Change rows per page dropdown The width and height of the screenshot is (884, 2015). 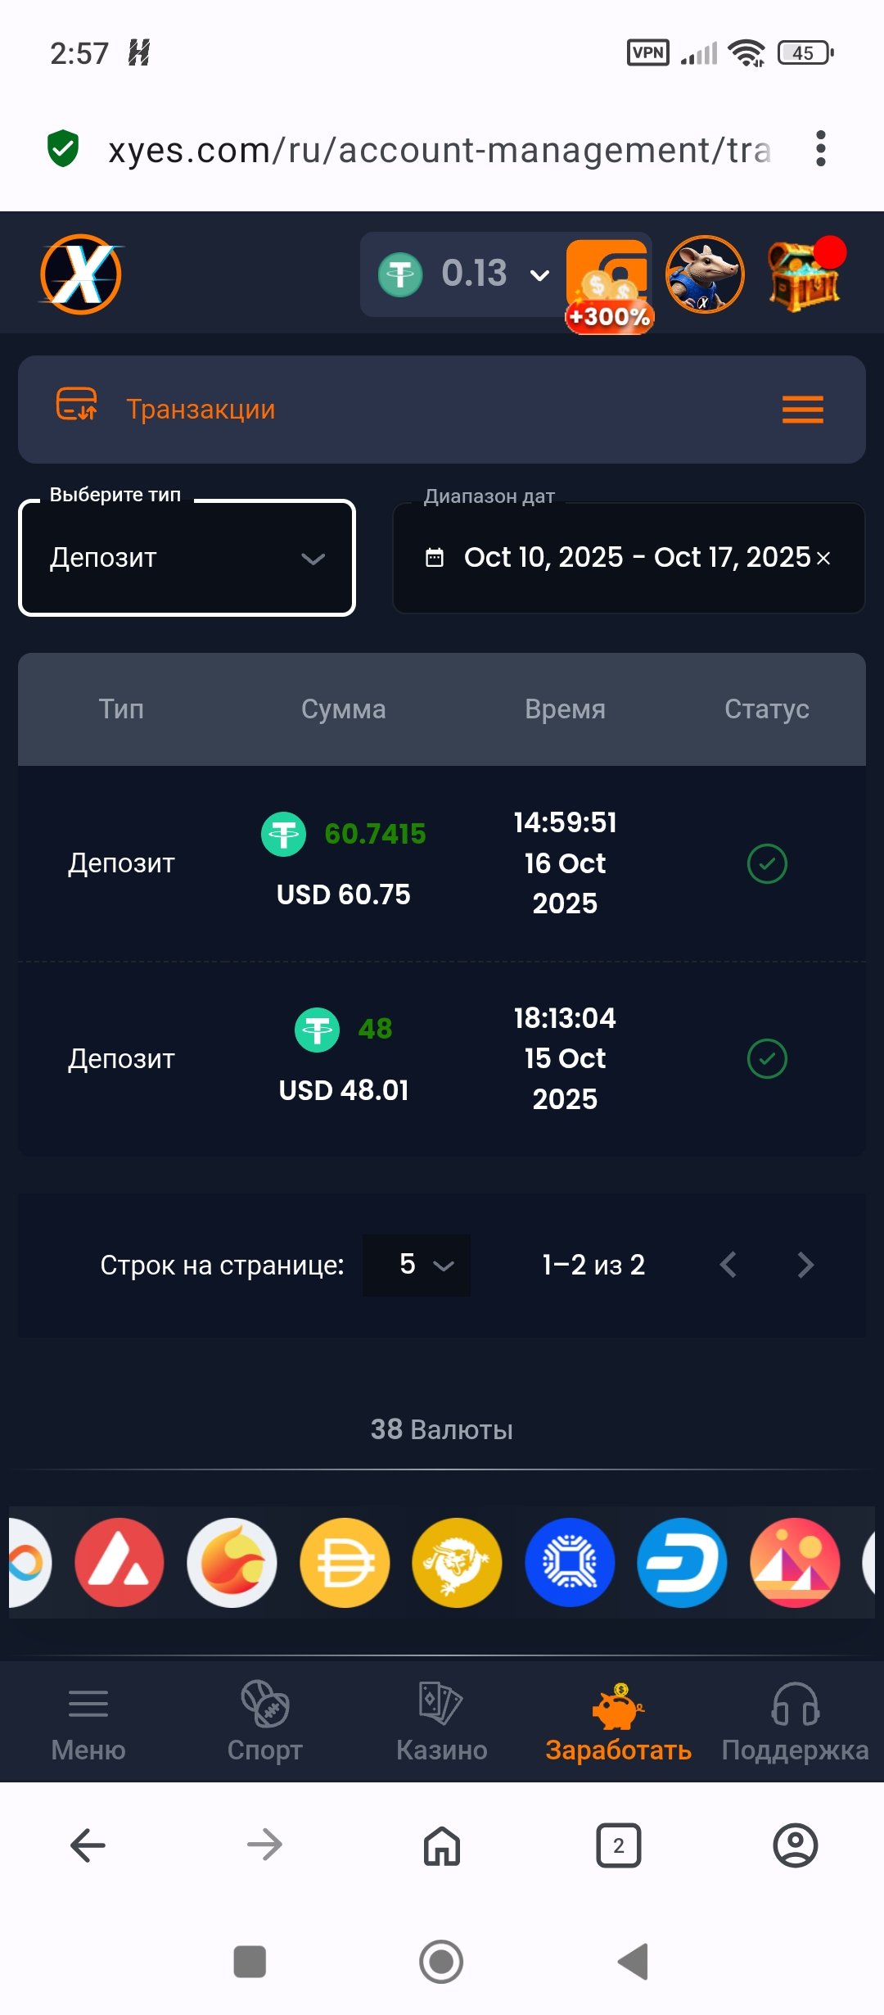[x=417, y=1265]
